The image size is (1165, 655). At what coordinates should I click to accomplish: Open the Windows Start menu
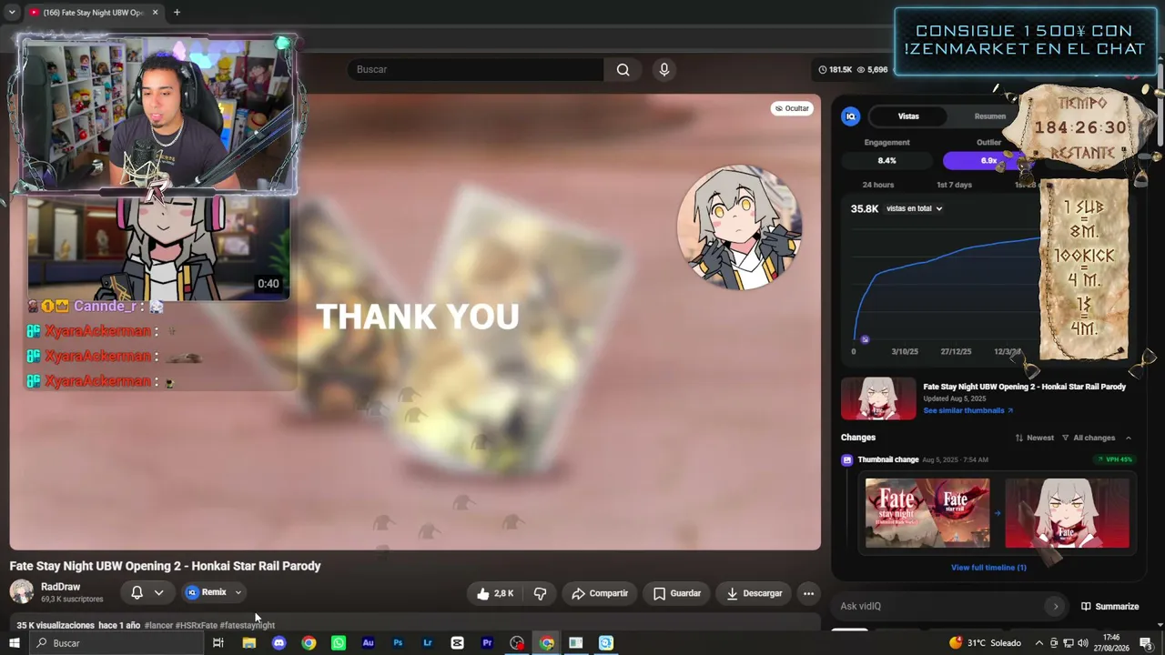tap(14, 643)
